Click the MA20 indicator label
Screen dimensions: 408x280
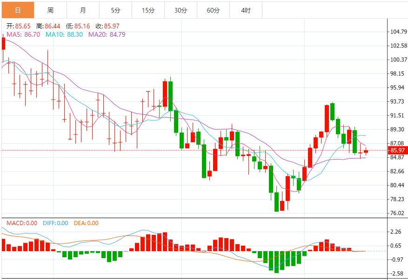[107, 34]
